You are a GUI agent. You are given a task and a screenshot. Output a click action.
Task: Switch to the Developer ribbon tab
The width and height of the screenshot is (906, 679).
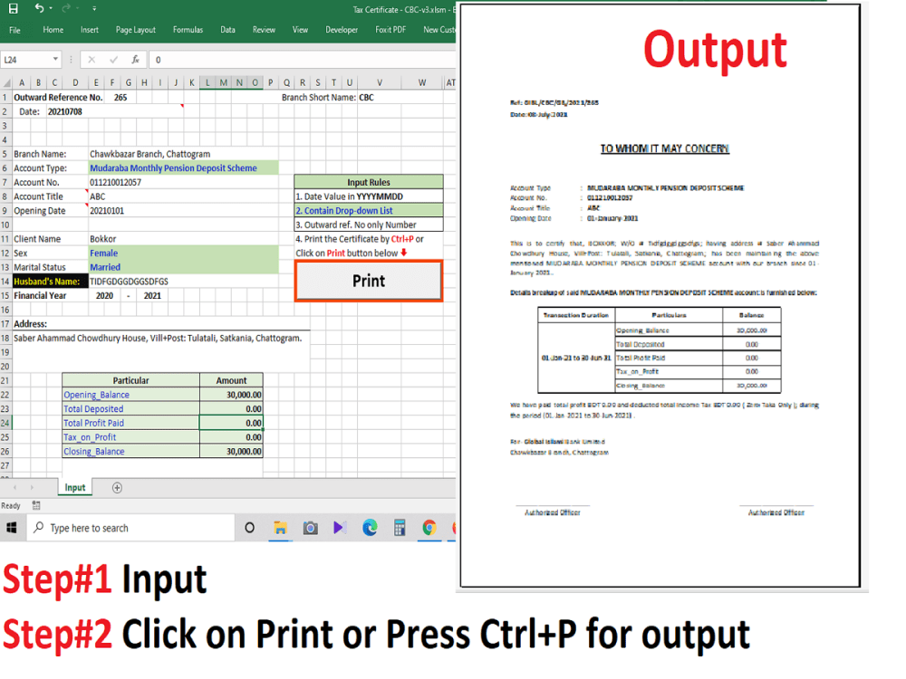342,29
